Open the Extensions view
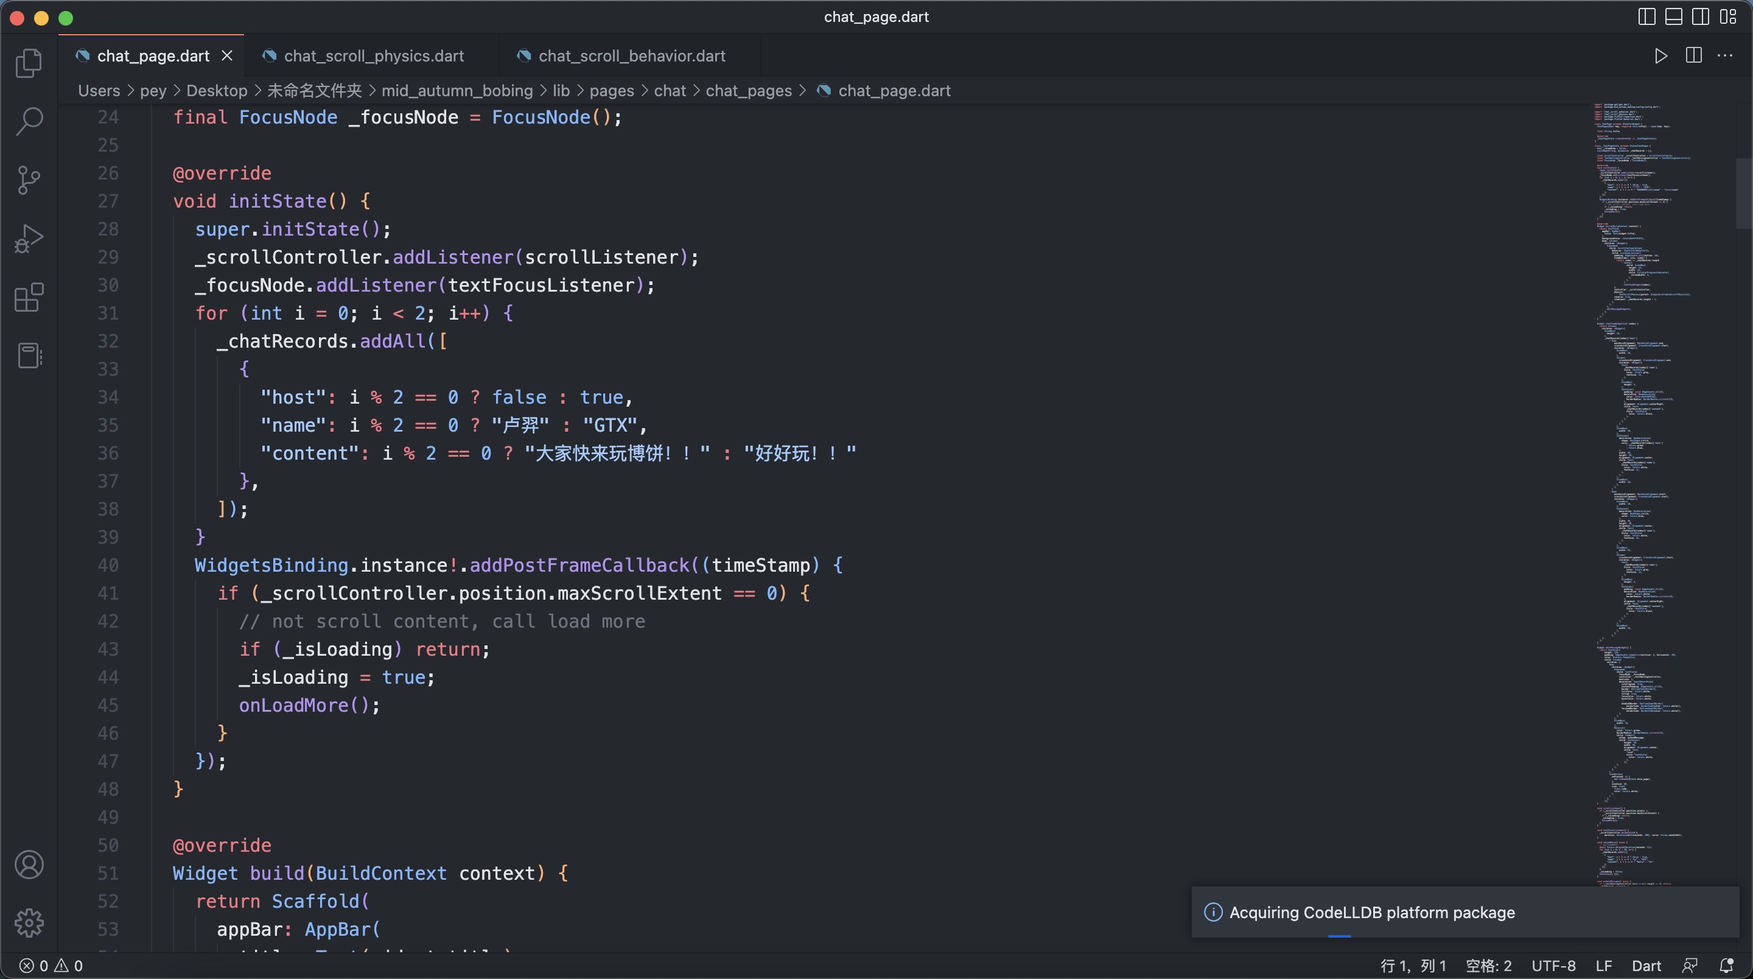 tap(29, 298)
